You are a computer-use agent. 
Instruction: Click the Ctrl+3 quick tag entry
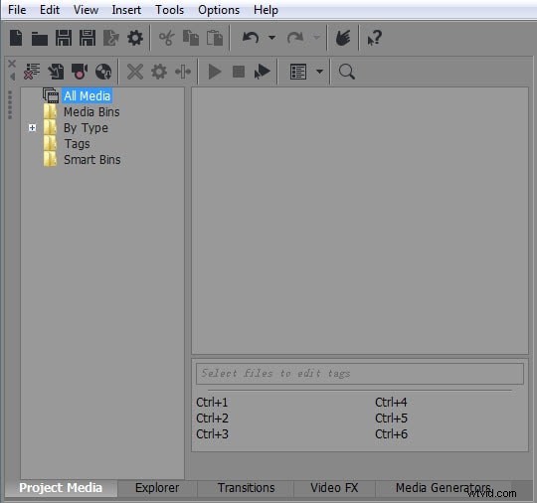pos(212,434)
